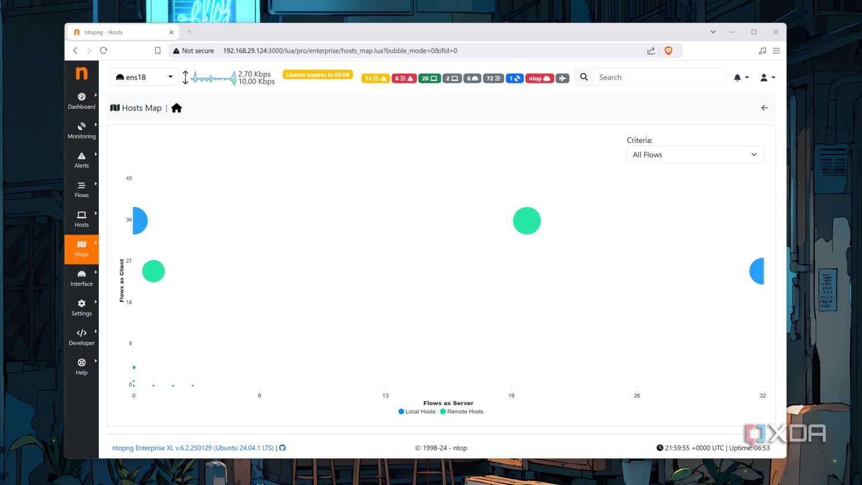Image resolution: width=862 pixels, height=485 pixels.
Task: Click the Brave Shields icon
Action: click(x=668, y=51)
